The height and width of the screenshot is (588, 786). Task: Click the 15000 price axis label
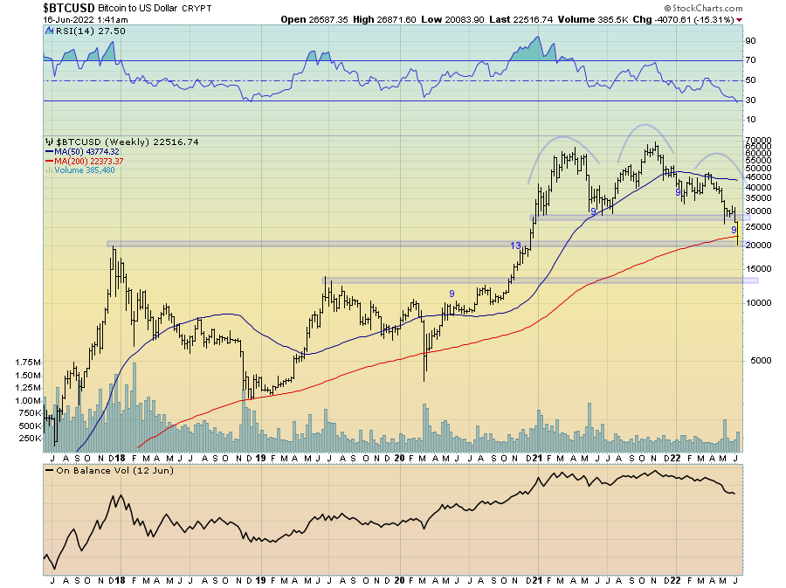(758, 269)
